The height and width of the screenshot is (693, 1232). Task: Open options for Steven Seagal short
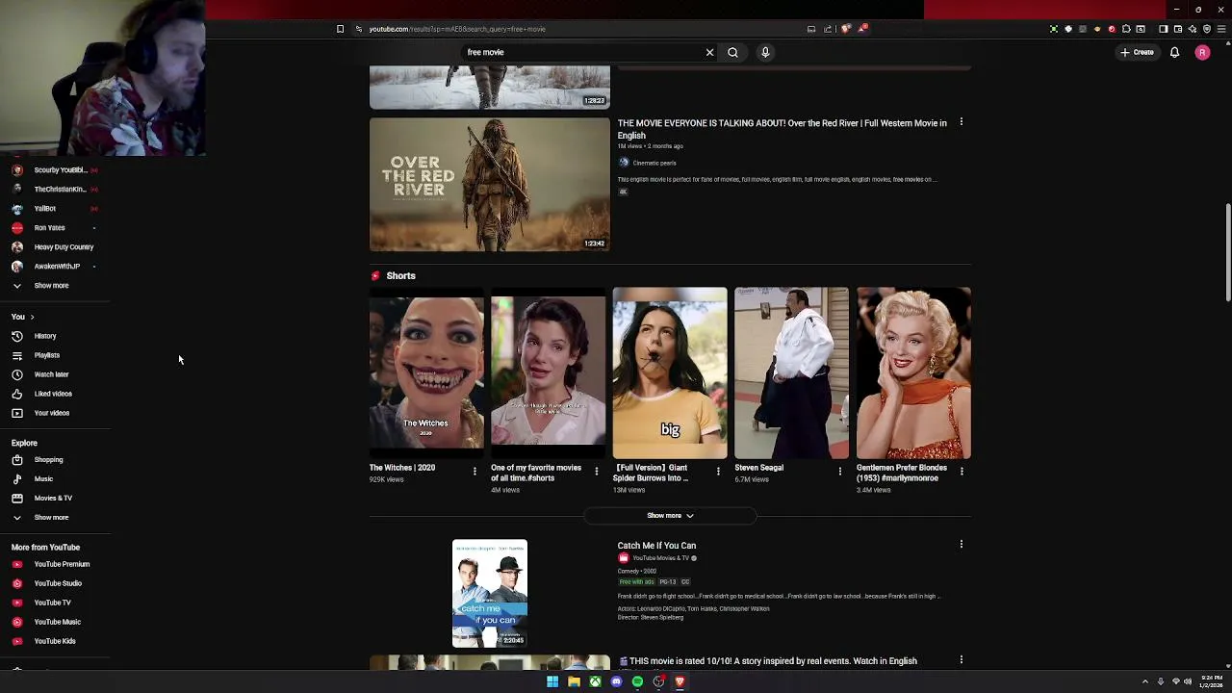tap(839, 471)
